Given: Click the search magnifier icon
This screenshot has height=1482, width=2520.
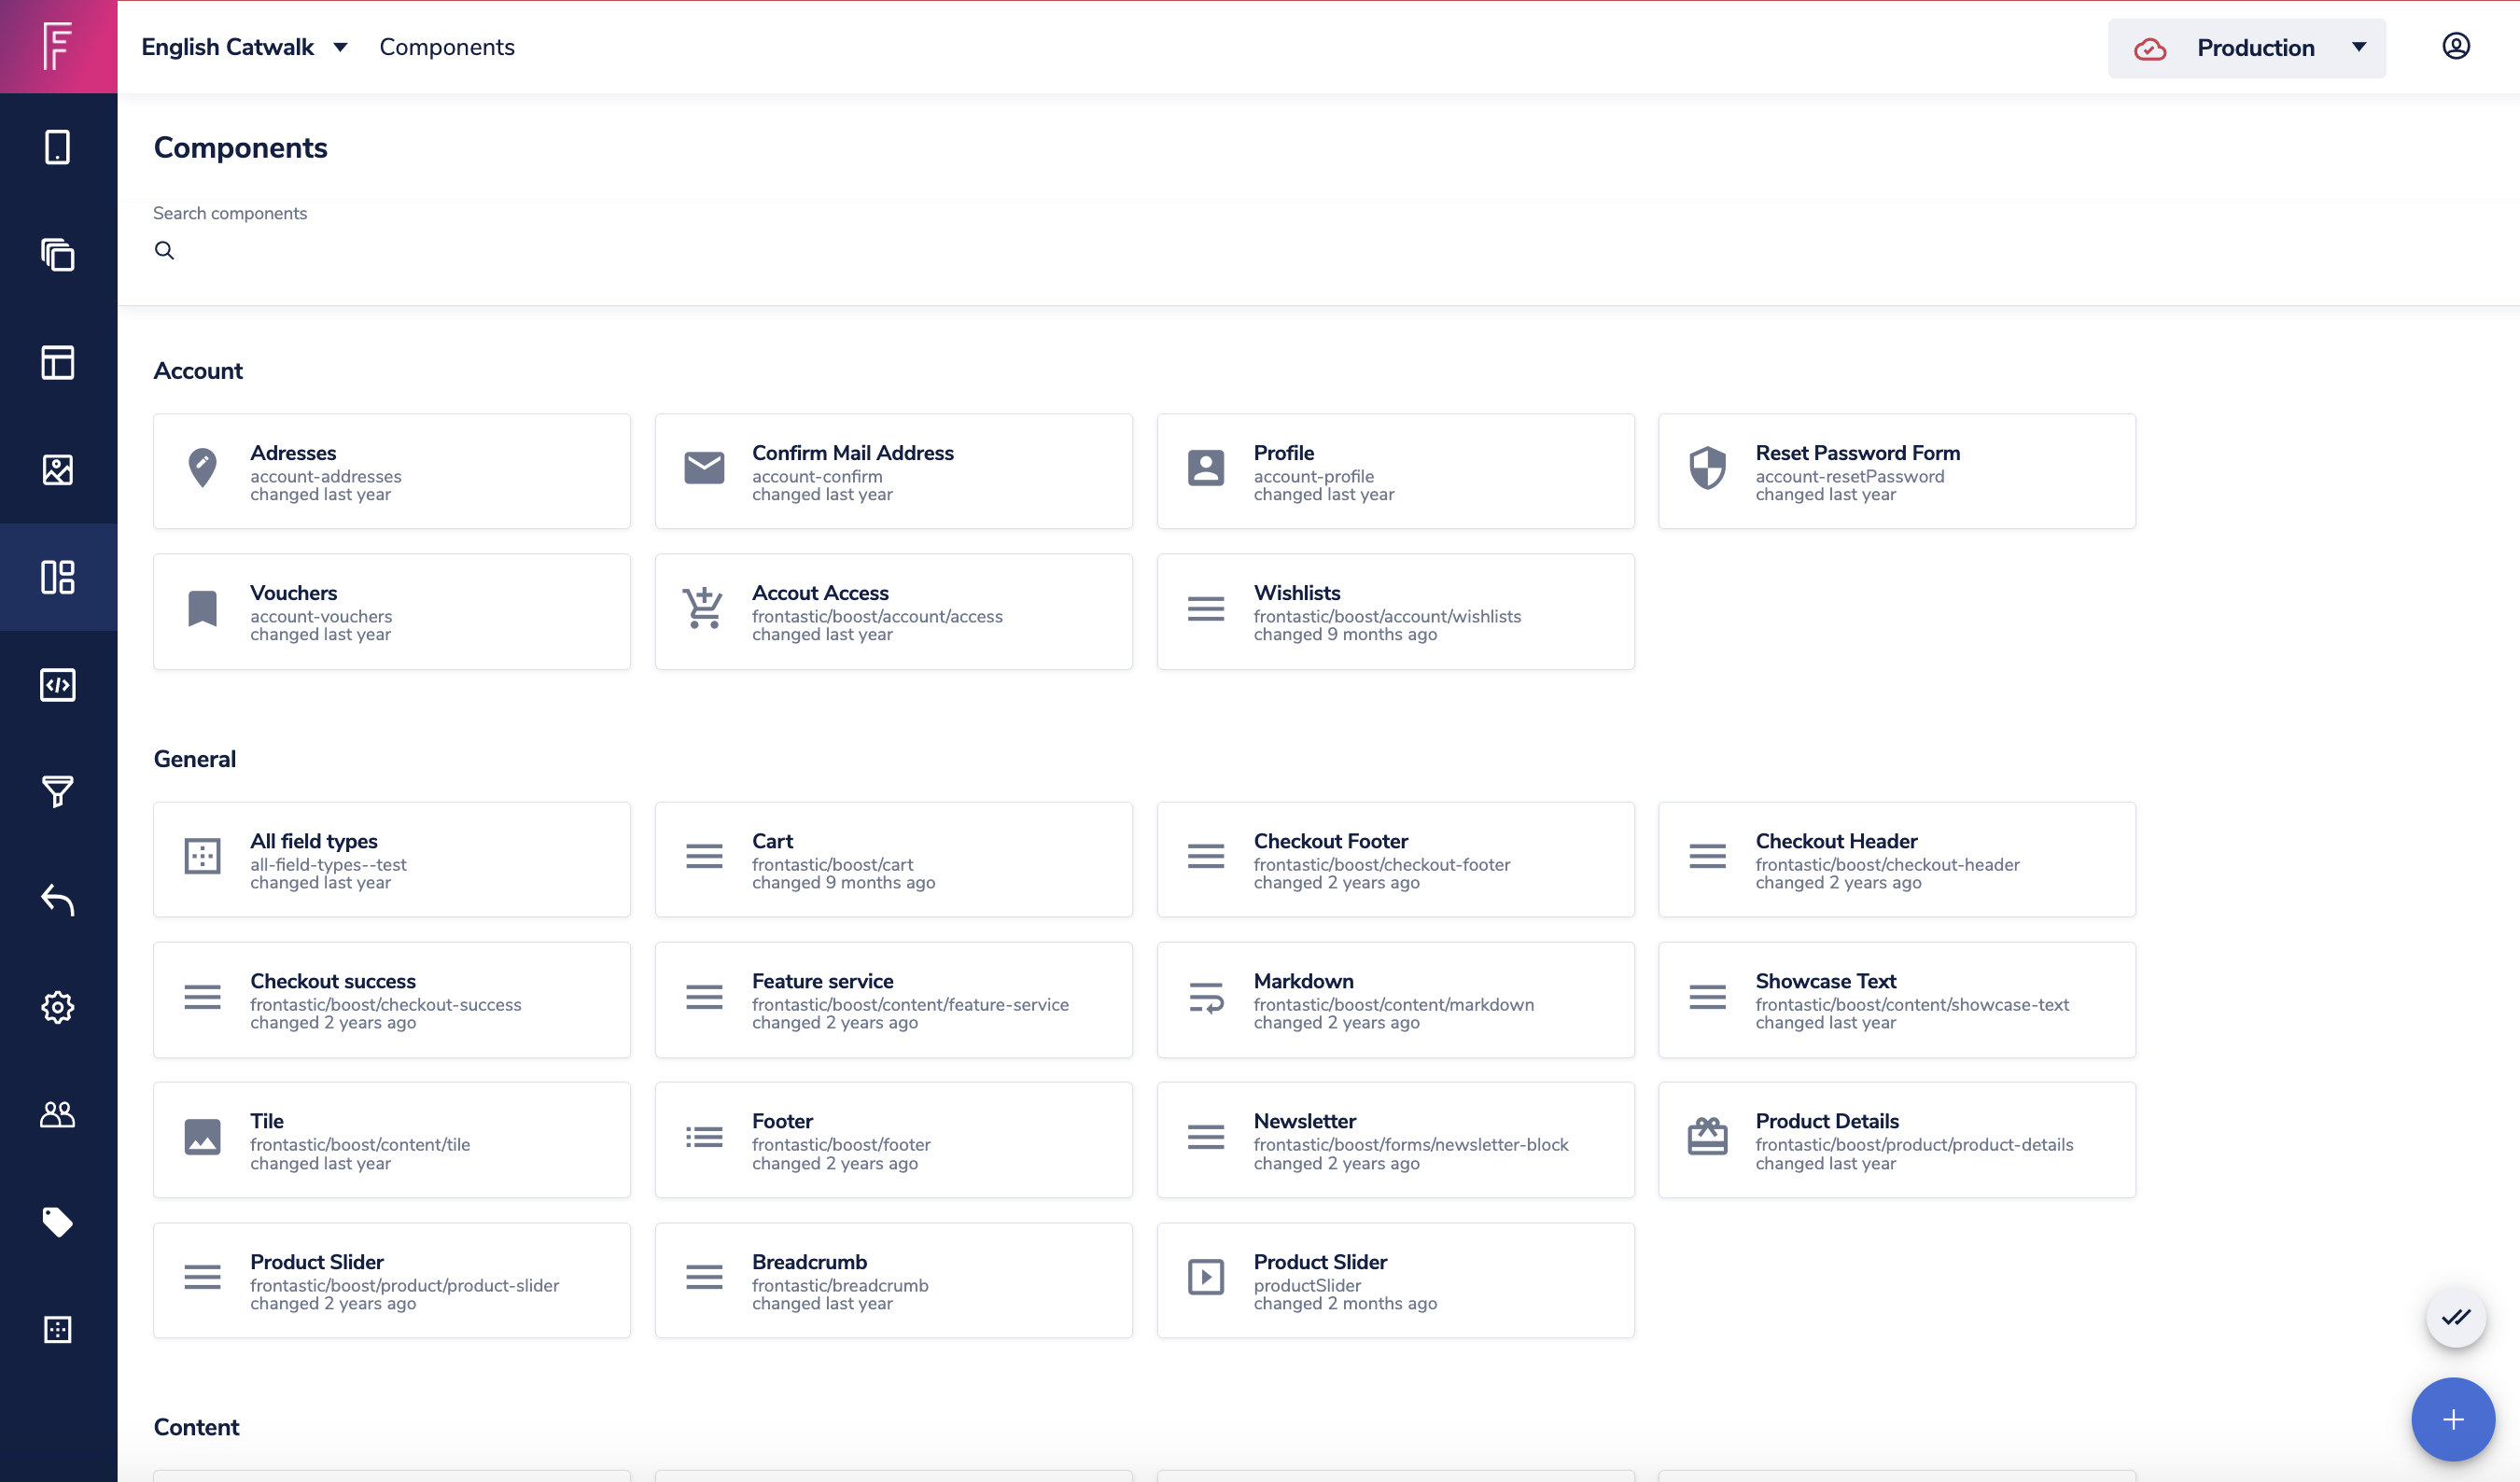Looking at the screenshot, I should [165, 250].
